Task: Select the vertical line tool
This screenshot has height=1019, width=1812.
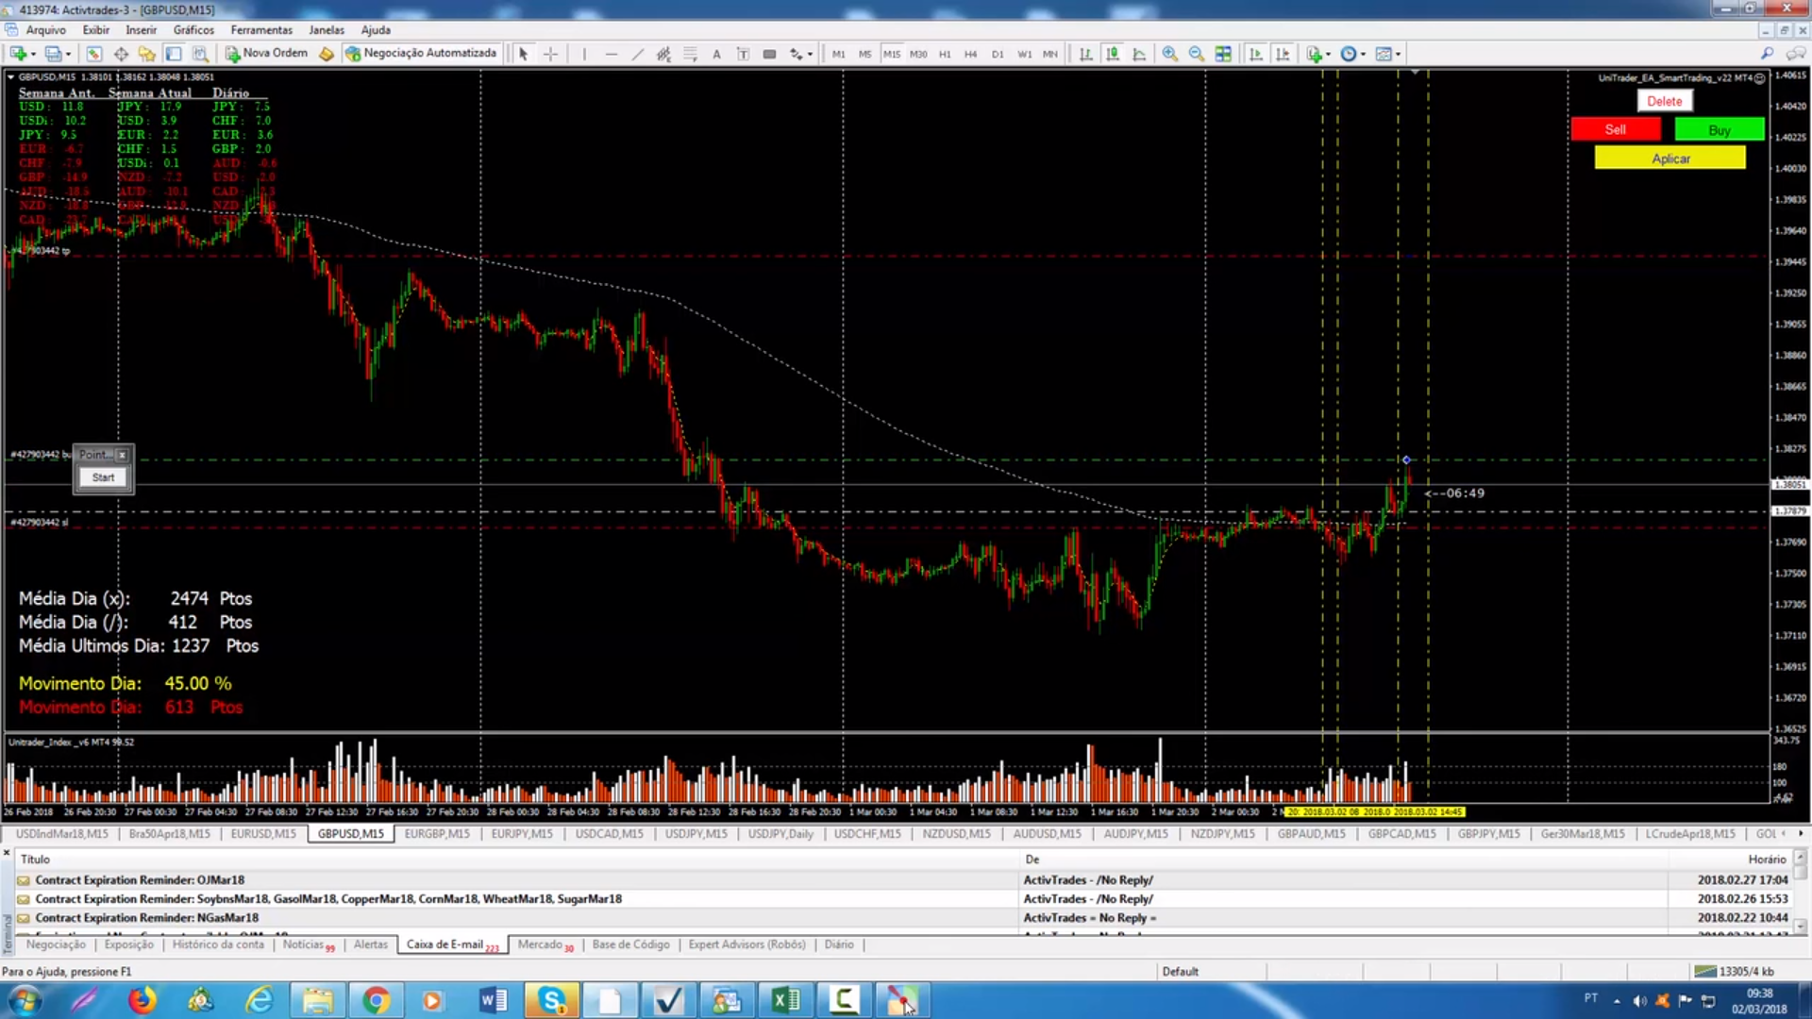Action: click(x=584, y=54)
